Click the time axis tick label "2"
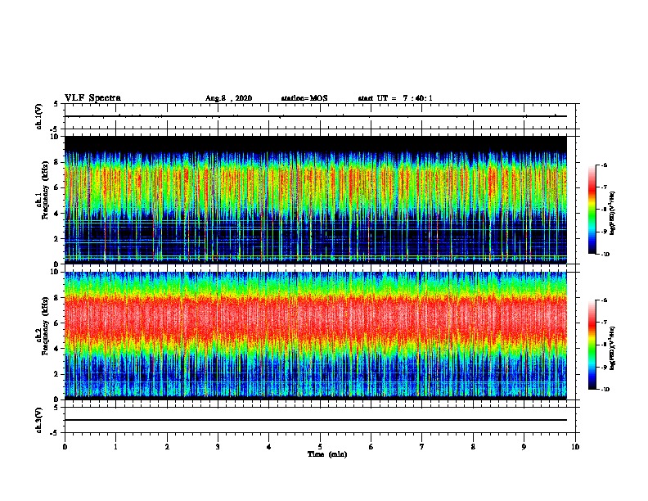 tap(167, 447)
